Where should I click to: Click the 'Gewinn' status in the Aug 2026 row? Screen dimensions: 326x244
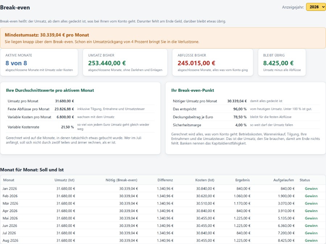(x=311, y=240)
